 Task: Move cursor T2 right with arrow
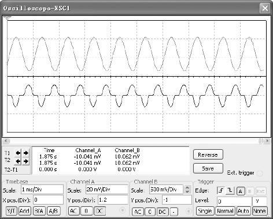pyautogui.click(x=26, y=161)
